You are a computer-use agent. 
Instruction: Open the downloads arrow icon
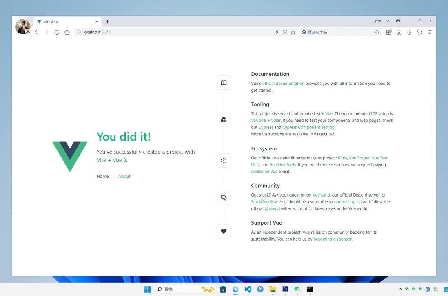(409, 32)
